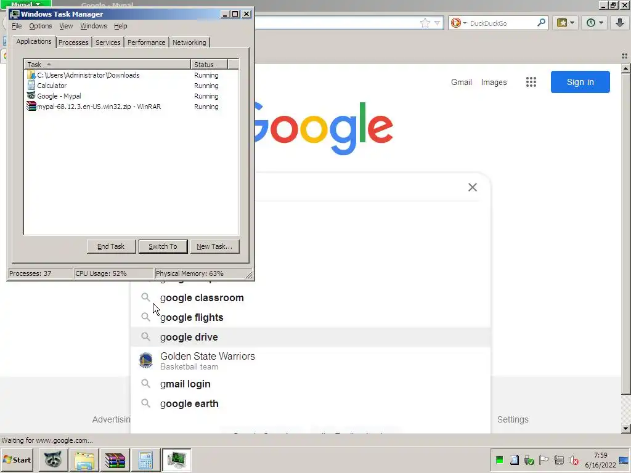Open the Help menu in Task Manager

(120, 26)
